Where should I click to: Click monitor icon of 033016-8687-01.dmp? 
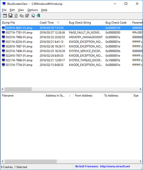[x=3, y=28]
